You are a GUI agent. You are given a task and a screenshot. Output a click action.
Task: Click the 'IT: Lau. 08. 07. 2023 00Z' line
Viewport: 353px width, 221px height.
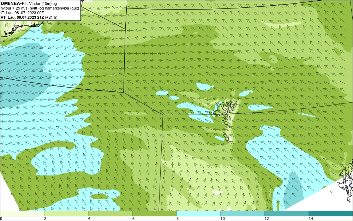22,13
